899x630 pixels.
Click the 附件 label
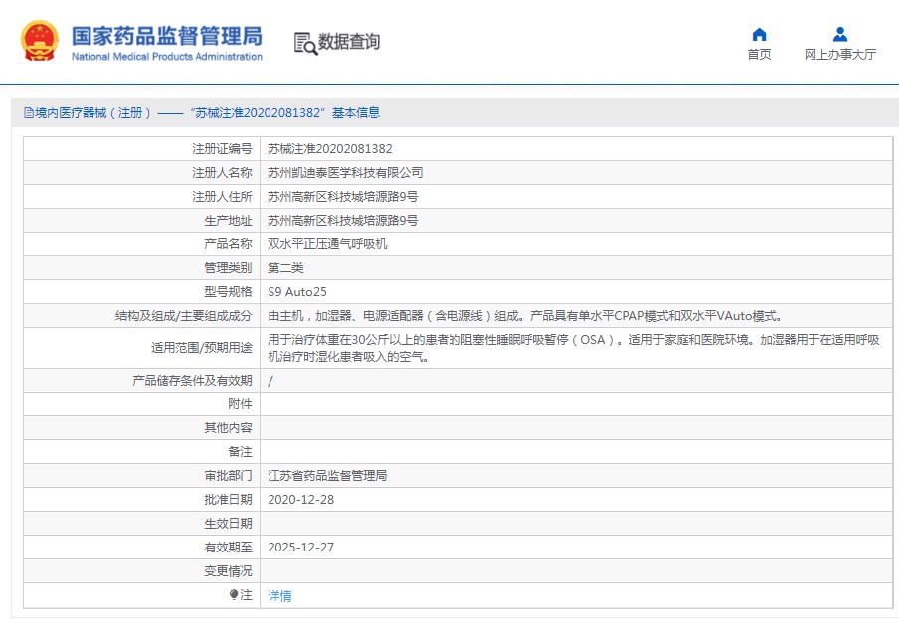[x=241, y=404]
